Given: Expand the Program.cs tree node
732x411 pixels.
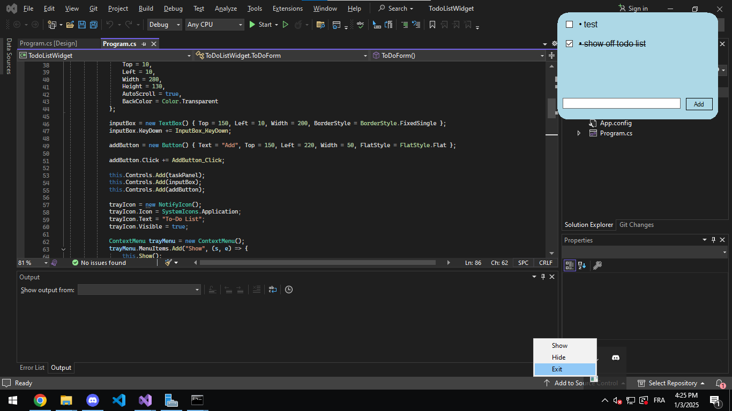Looking at the screenshot, I should [x=579, y=133].
